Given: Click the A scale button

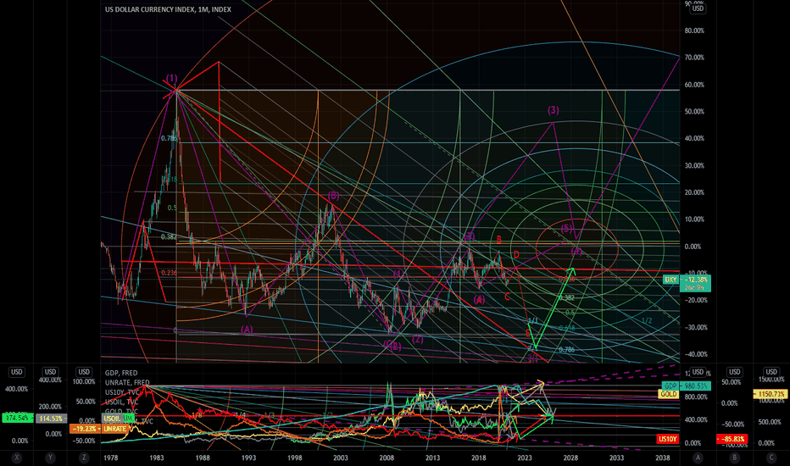Looking at the screenshot, I should click(698, 458).
